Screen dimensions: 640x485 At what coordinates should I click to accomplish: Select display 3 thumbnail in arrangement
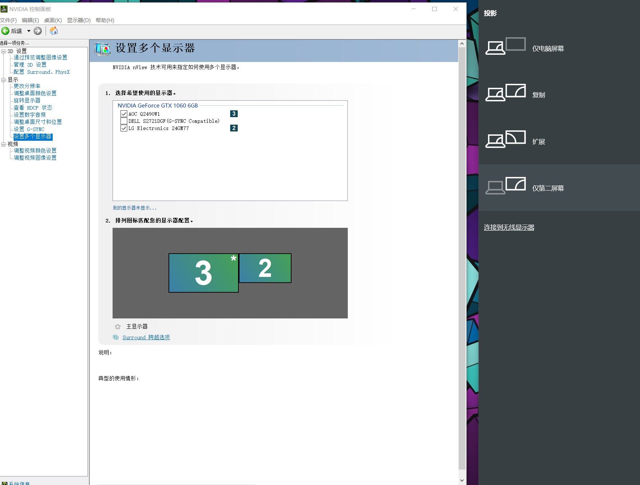[203, 273]
